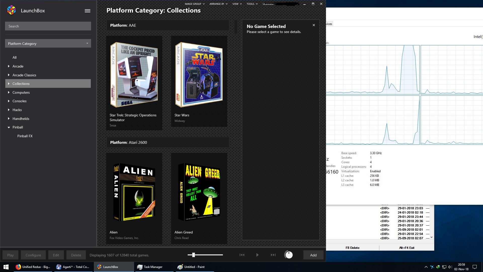
Task: Expand the Computers category
Action: (9, 92)
